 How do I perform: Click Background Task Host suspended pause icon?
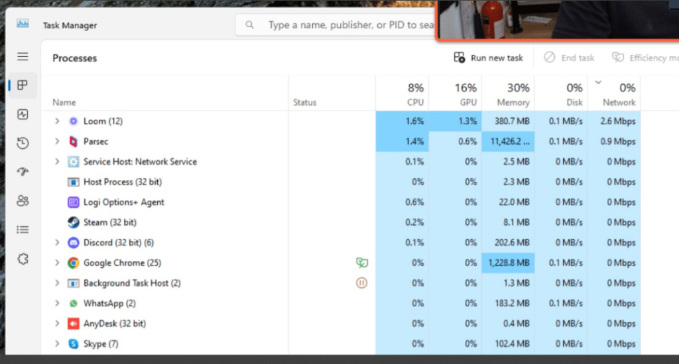(361, 283)
